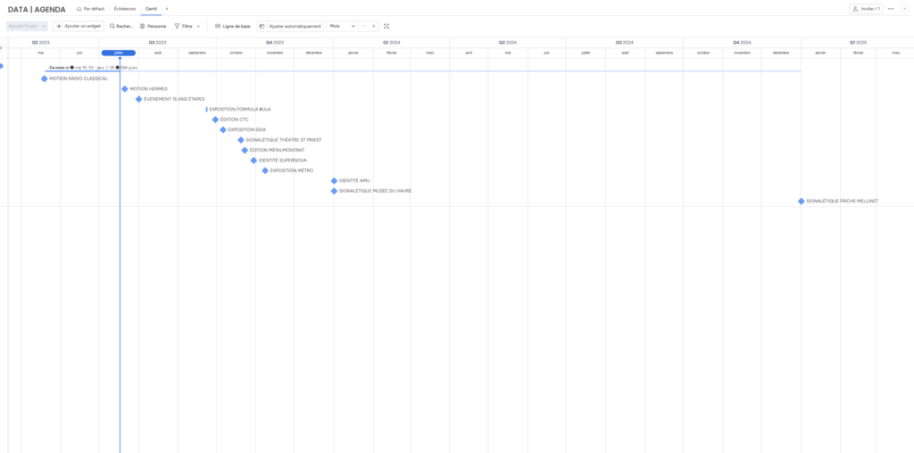Open the Mois timescale dropdown
Screen dimensions: 914x453
[342, 26]
